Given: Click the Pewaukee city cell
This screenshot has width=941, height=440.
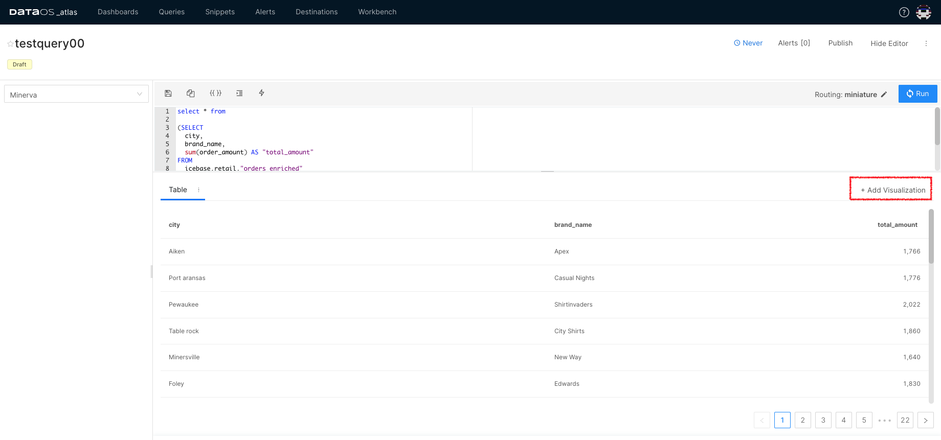Looking at the screenshot, I should coord(184,305).
